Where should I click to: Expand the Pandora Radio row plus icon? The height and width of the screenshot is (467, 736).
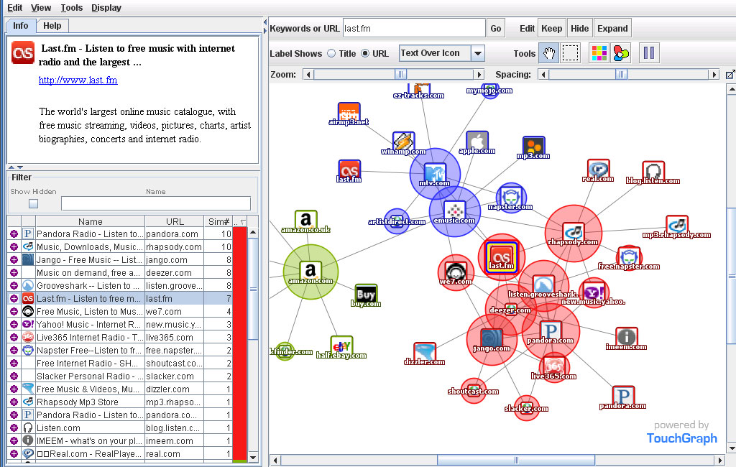point(14,234)
